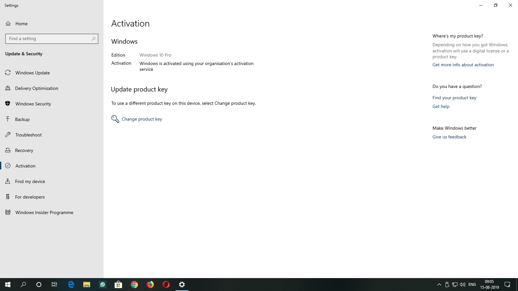The width and height of the screenshot is (518, 291).
Task: Open the Action Center notifications
Action: 507,285
